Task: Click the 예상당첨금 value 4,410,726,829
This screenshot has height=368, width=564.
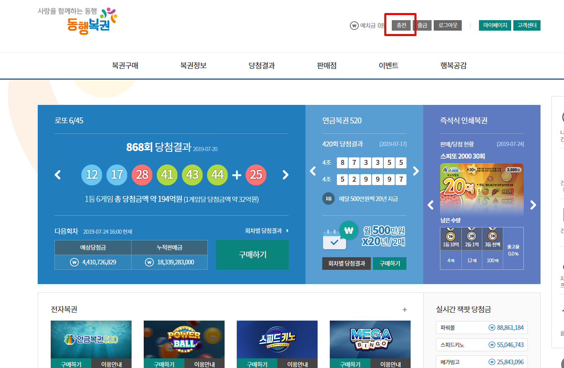Action: tap(99, 262)
